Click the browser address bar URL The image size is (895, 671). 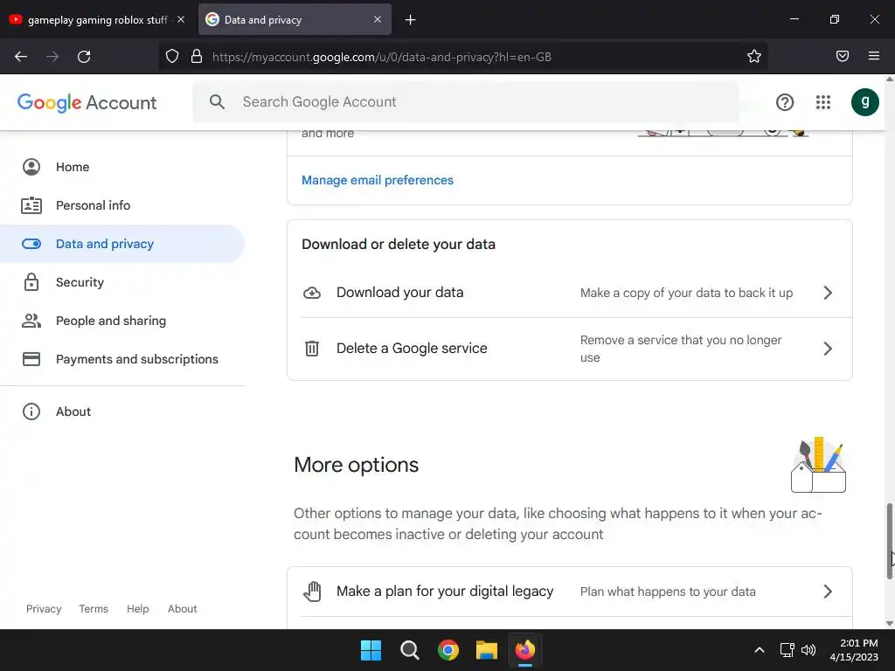click(381, 57)
